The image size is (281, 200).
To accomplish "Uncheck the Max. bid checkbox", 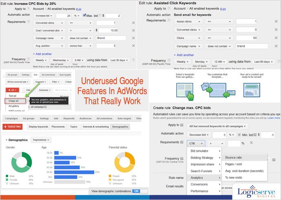I will (84, 15).
